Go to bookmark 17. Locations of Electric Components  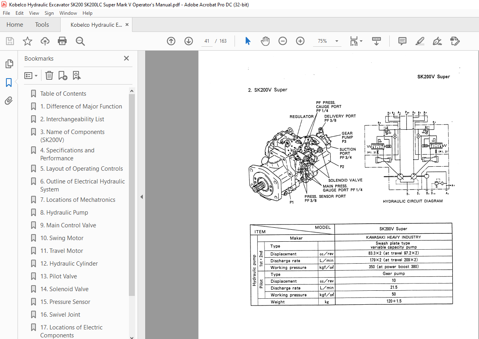pyautogui.click(x=71, y=331)
